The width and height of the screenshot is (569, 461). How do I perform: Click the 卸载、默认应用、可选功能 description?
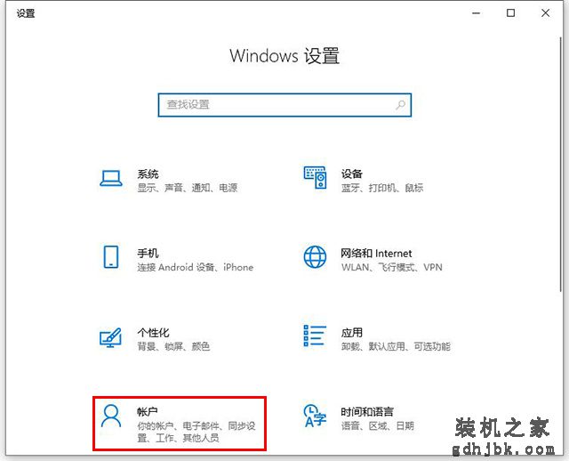pos(396,346)
